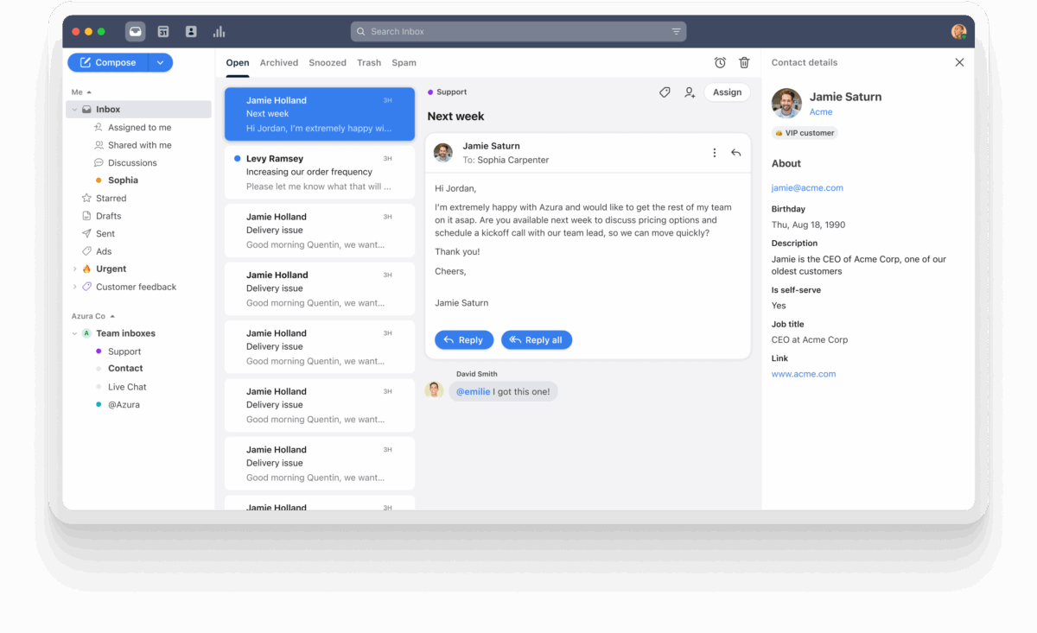Open the Contacts icon in top bar

point(191,31)
